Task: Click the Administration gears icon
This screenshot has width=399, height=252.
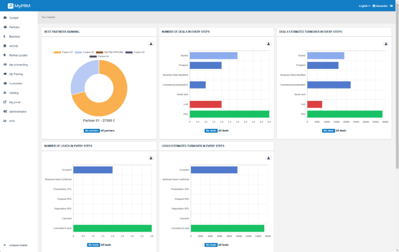Action: click(x=5, y=112)
